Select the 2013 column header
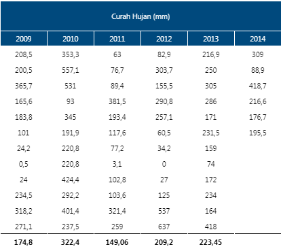The height and width of the screenshot is (249, 281). click(211, 39)
